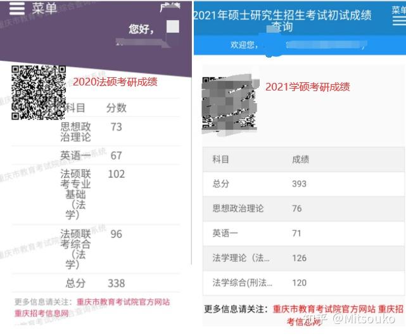The width and height of the screenshot is (406, 336).
Task: Click '法硕联考综合(法学)' subject
Action: click(x=75, y=249)
